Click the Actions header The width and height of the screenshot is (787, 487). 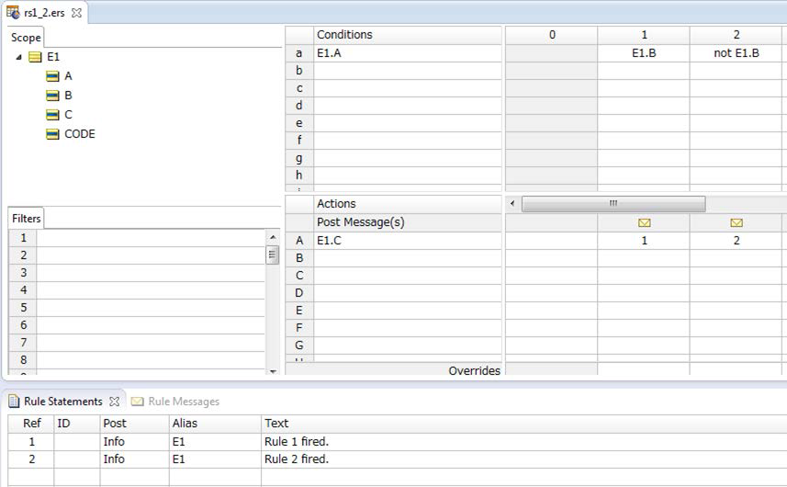408,204
